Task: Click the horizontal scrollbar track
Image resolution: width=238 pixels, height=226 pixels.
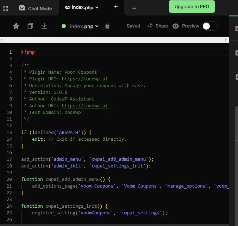Action: pos(114,40)
